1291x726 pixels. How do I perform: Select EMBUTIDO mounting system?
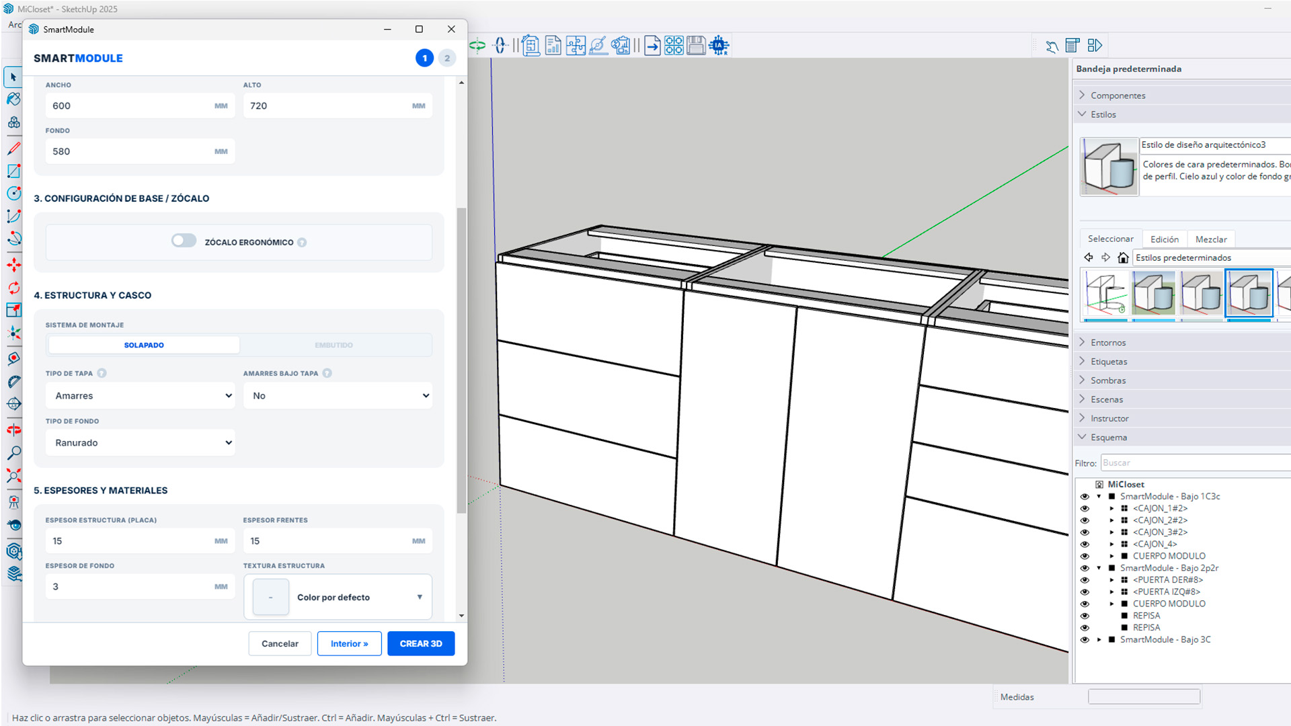coord(334,345)
